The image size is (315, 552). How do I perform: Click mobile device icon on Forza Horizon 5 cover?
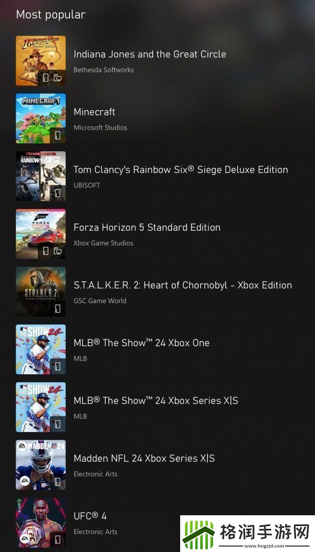pos(46,251)
